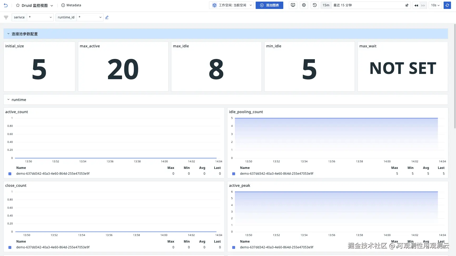The image size is (456, 256).
Task: Toggle close_count legend series swatch
Action: [x=10, y=247]
